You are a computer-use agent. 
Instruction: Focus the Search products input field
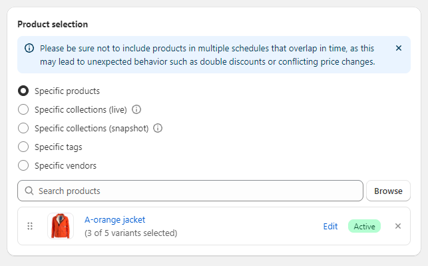[190, 191]
